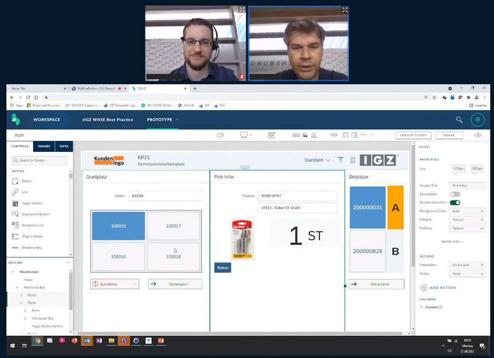Click the blue Button in Pick-Infos
Image resolution: width=494 pixels, height=358 pixels.
(223, 268)
